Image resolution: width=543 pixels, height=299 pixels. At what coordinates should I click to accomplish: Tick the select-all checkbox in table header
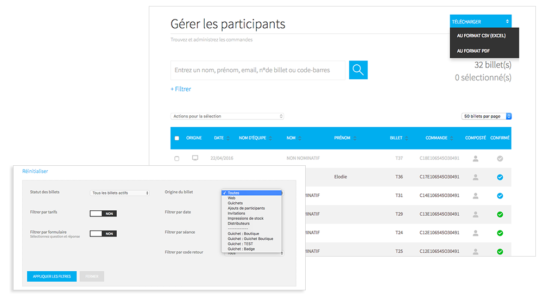pyautogui.click(x=176, y=138)
